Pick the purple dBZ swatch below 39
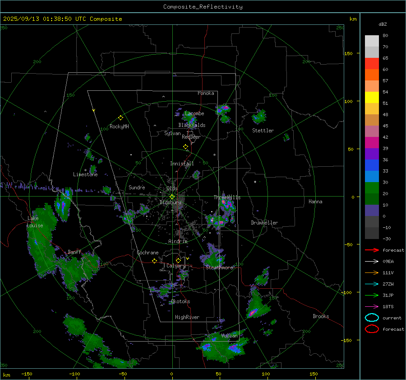 coord(372,154)
